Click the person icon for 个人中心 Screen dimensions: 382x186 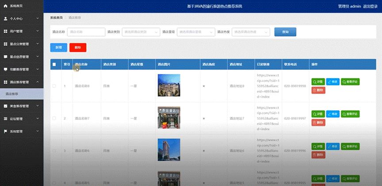[x=5, y=19]
